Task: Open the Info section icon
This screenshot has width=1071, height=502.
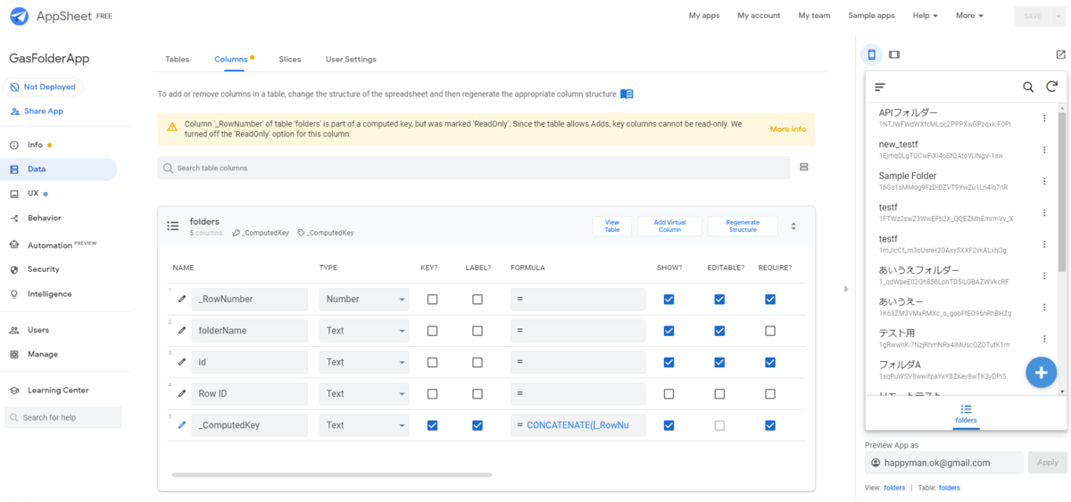Action: 14,144
